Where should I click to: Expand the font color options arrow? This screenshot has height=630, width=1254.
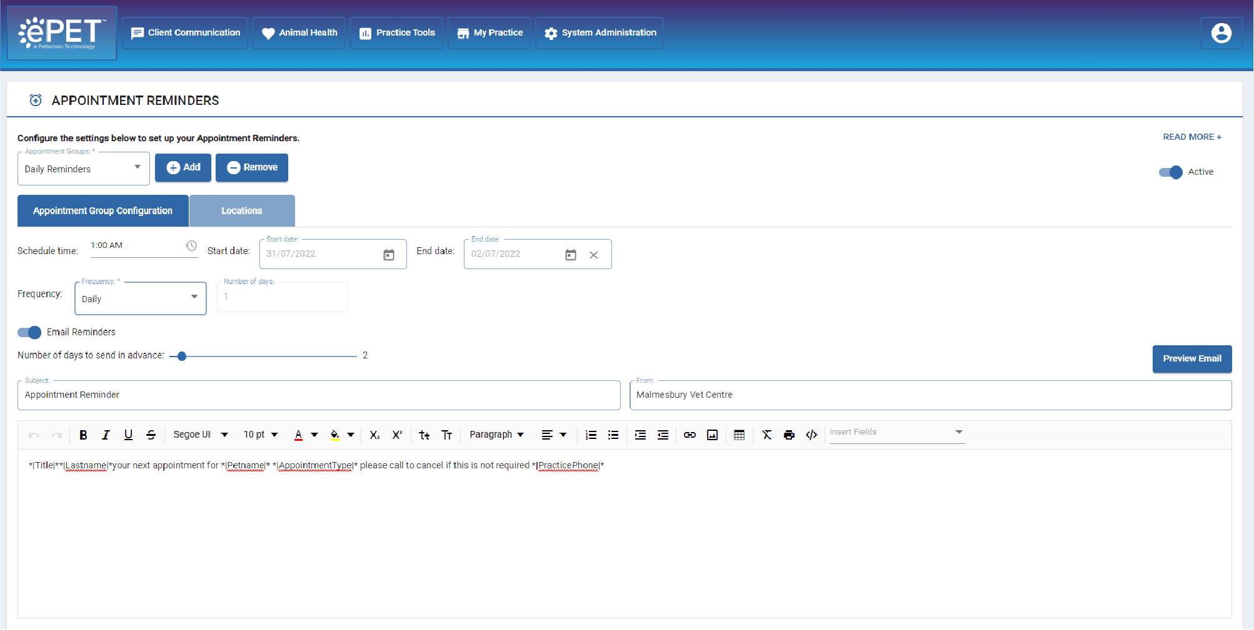(x=314, y=435)
